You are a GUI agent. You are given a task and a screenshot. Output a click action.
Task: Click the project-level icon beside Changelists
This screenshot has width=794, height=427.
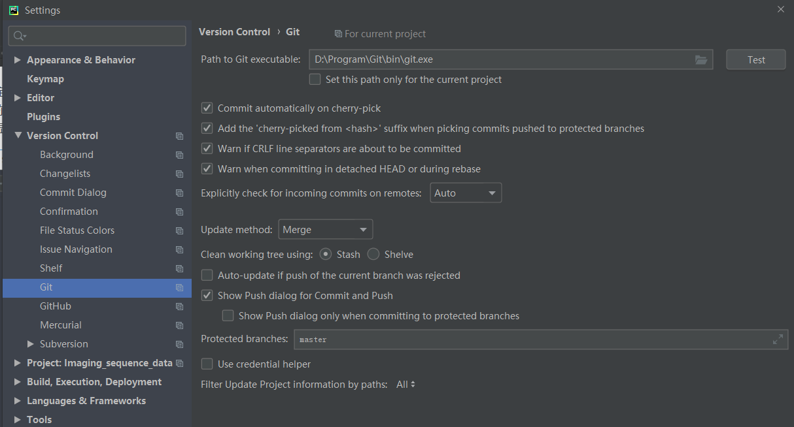click(x=179, y=174)
